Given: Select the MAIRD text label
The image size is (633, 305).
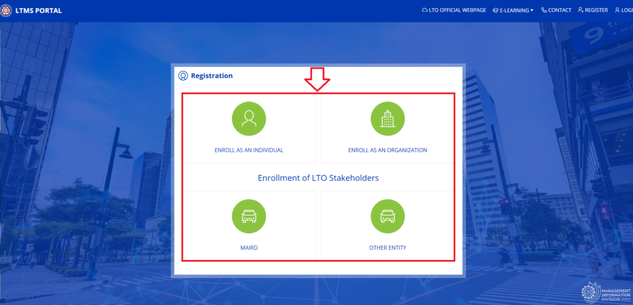Looking at the screenshot, I should tap(249, 248).
